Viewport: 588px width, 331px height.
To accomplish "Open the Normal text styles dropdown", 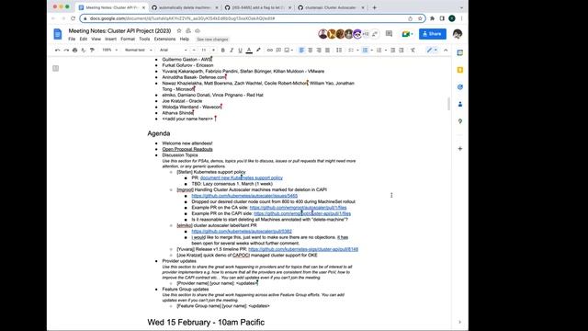I will click(139, 50).
